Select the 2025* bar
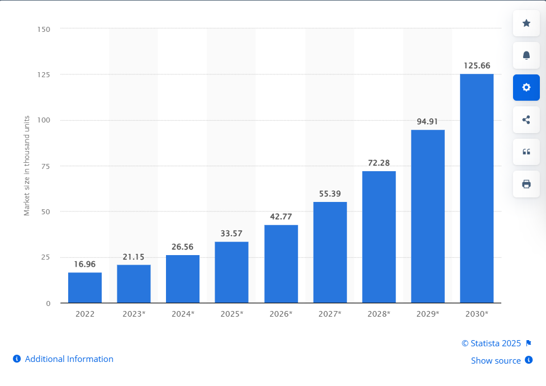This screenshot has height=386, width=546. point(231,272)
